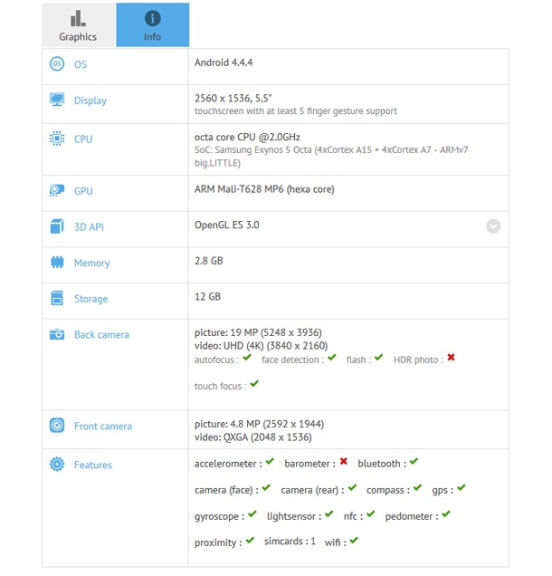Click the video: UHD (4K) text
552x576 pixels.
tap(261, 346)
